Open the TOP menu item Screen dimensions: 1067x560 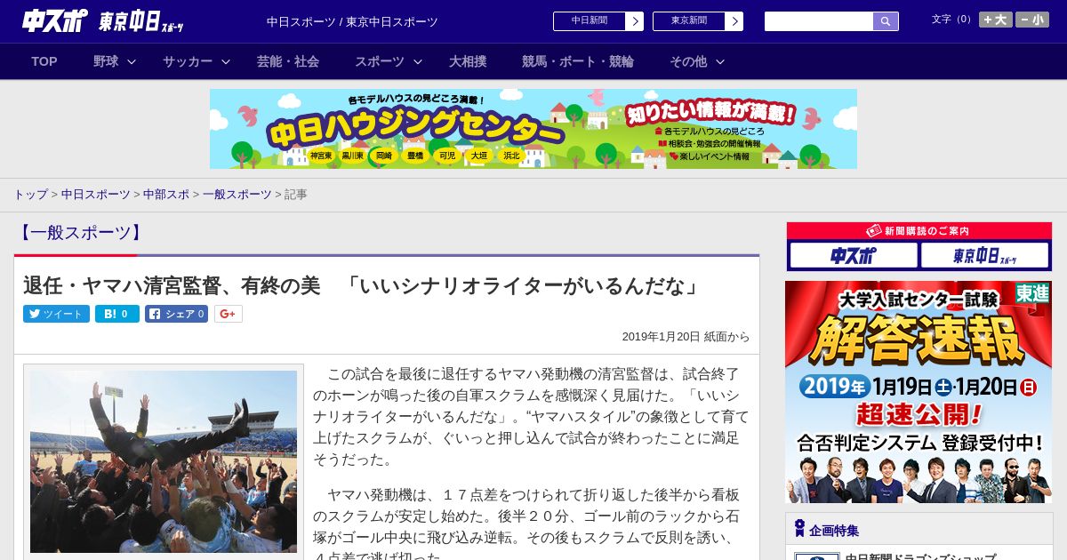pos(44,61)
